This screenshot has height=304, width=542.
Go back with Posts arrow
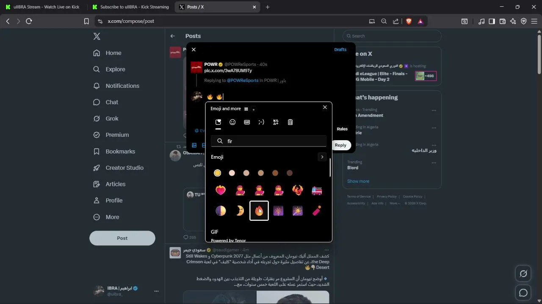172,36
